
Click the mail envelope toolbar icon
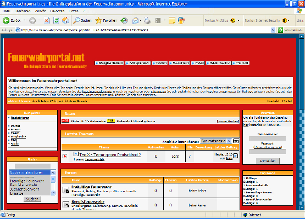[135, 20]
